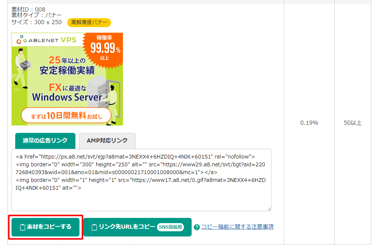This screenshot has width=384, height=245.
Task: Click the yellow 高解像度バナー label
Action: pos(89,23)
